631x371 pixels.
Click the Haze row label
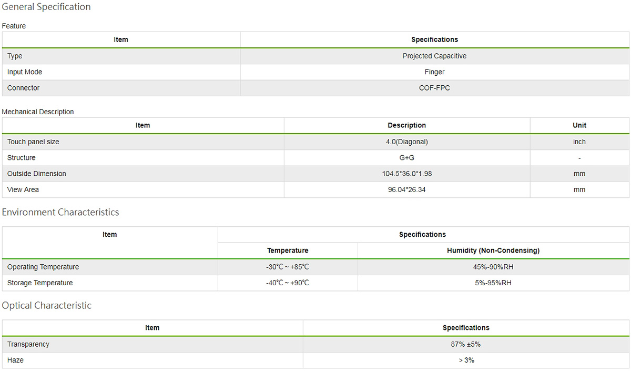point(15,360)
